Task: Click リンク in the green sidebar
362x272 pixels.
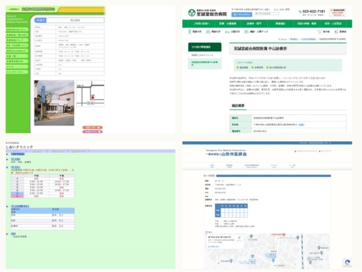Action: click(17, 67)
